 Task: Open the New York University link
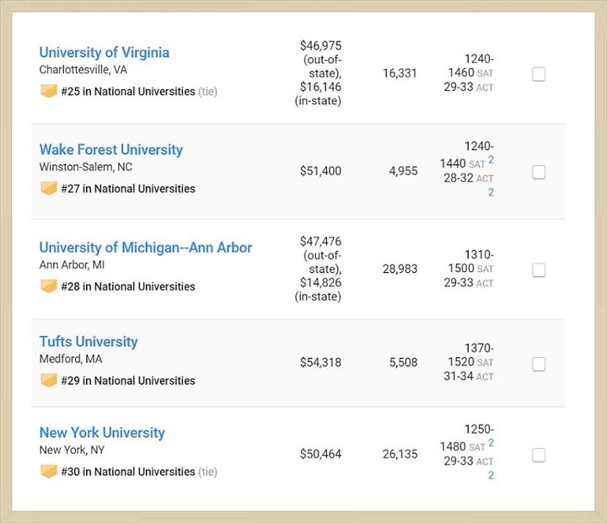click(x=102, y=433)
